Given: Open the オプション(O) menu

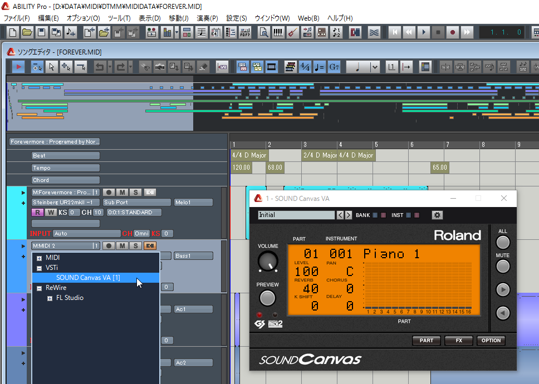Looking at the screenshot, I should coord(83,18).
